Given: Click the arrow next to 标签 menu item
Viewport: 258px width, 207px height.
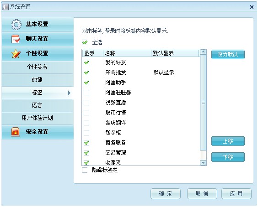Looking at the screenshot, I should 69,93.
